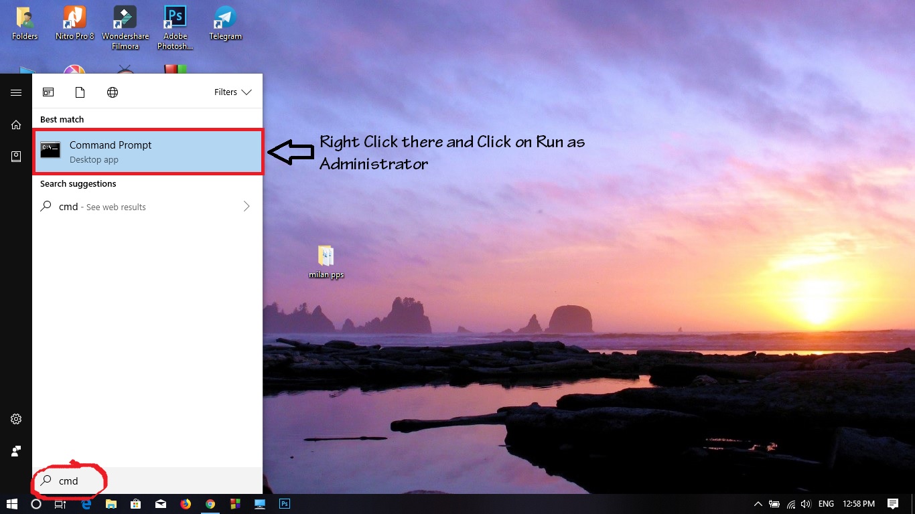Click inside the cmd search box
This screenshot has height=514, width=915.
click(x=134, y=481)
